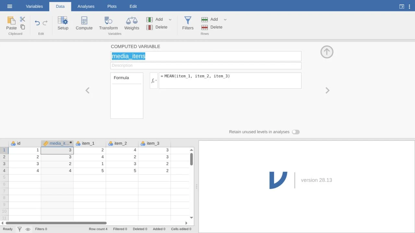
Task: Go to previous variable with left chevron
Action: [87, 91]
